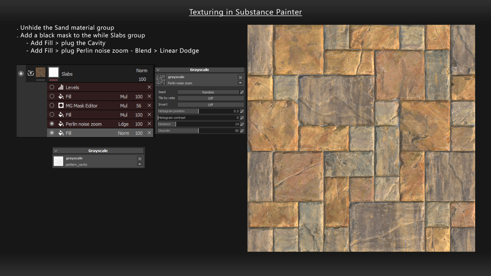Image resolution: width=491 pixels, height=276 pixels.
Task: Remove the Perlin noise zoom effect
Action: point(149,124)
